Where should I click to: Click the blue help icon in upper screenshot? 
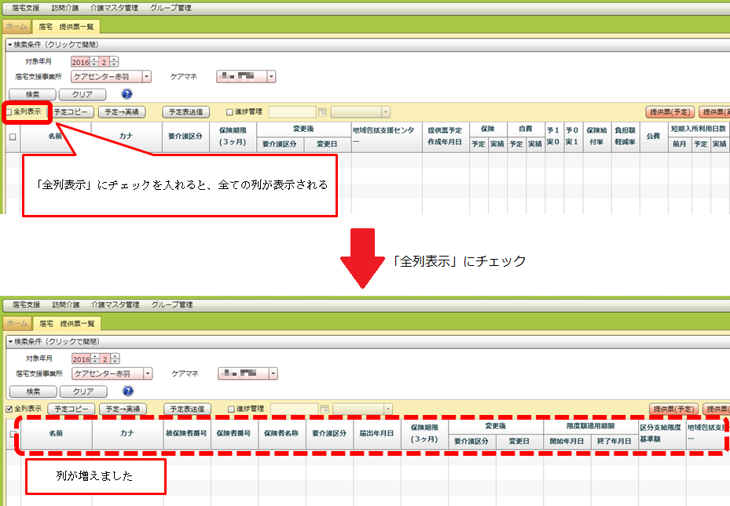click(126, 94)
